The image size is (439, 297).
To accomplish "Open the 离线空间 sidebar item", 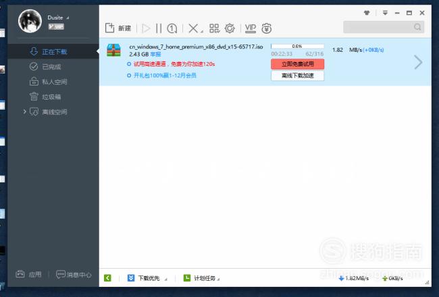I will tap(53, 112).
